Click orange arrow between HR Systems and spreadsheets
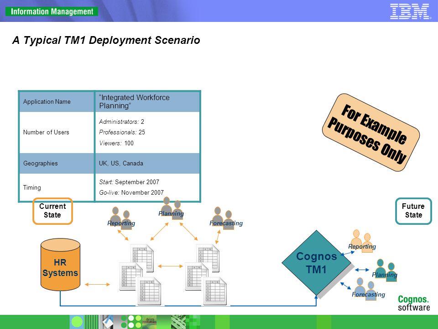438x329 pixels. click(97, 285)
